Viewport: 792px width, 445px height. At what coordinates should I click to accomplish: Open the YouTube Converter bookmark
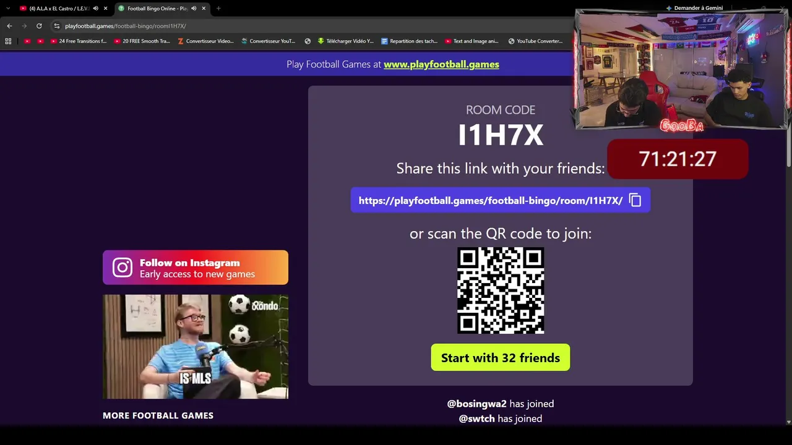(536, 41)
